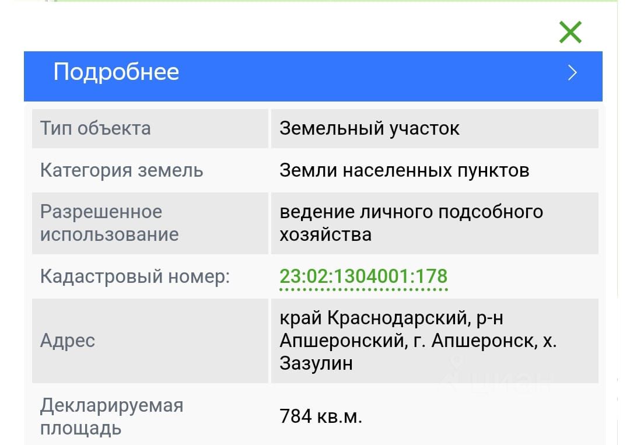Click ведение личного подсобного хозяйства value
630x445 pixels.
411,223
